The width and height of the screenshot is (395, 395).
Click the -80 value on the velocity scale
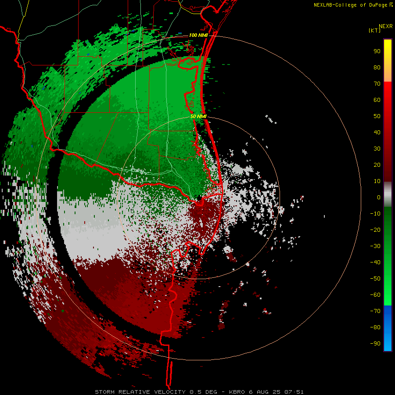coord(375,327)
